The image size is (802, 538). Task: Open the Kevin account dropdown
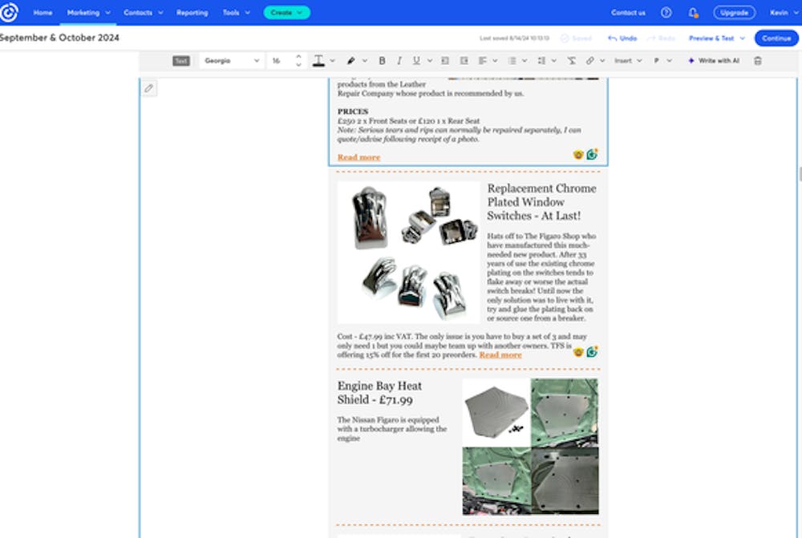click(784, 13)
